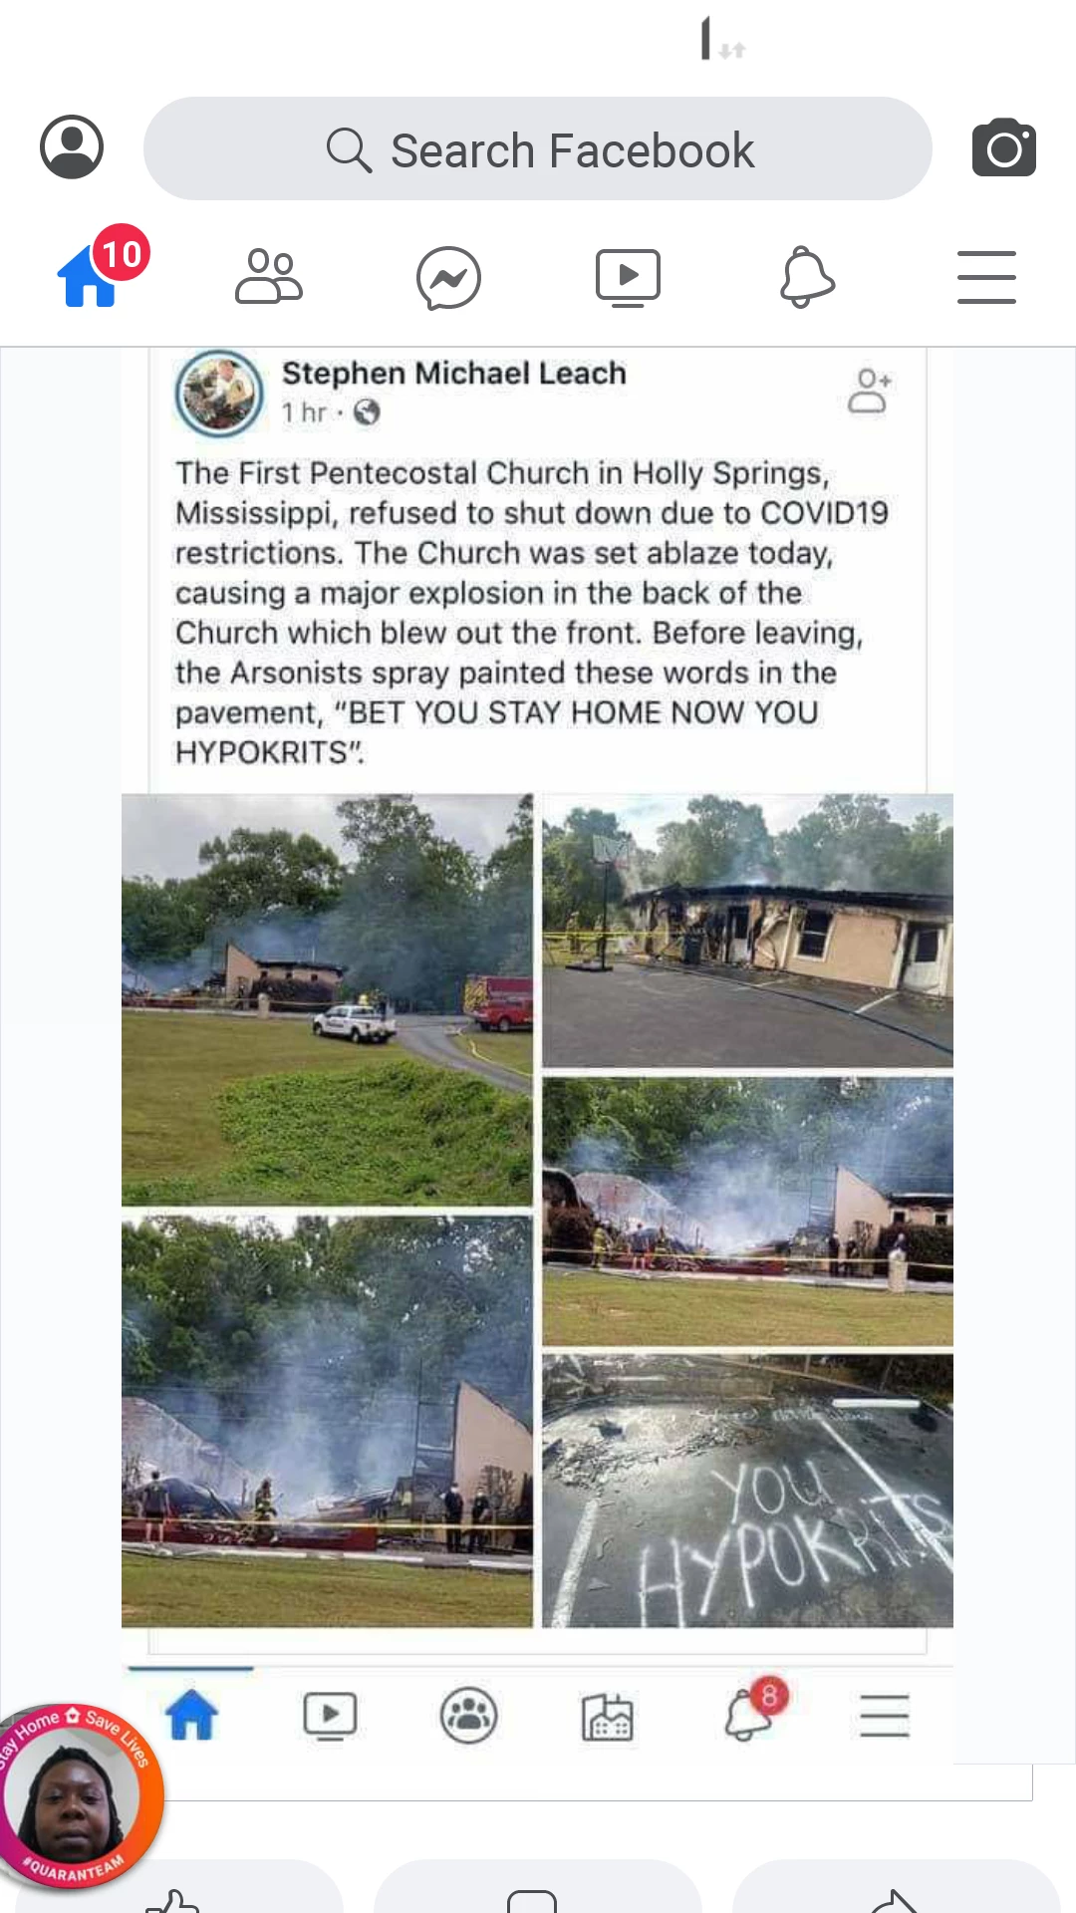Image resolution: width=1076 pixels, height=1913 pixels.
Task: Tap the Groups icon in screenshot bar
Action: (x=468, y=1716)
